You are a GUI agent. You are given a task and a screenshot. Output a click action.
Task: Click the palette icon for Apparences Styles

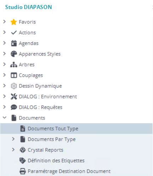[14, 54]
